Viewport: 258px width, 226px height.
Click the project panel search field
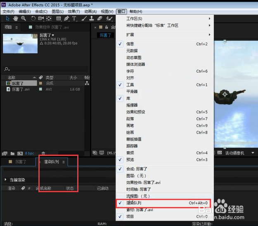[x=45, y=69]
